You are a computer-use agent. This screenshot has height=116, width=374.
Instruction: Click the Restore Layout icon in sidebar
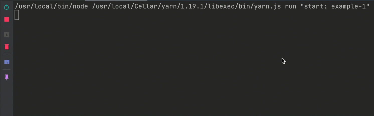click(7, 62)
